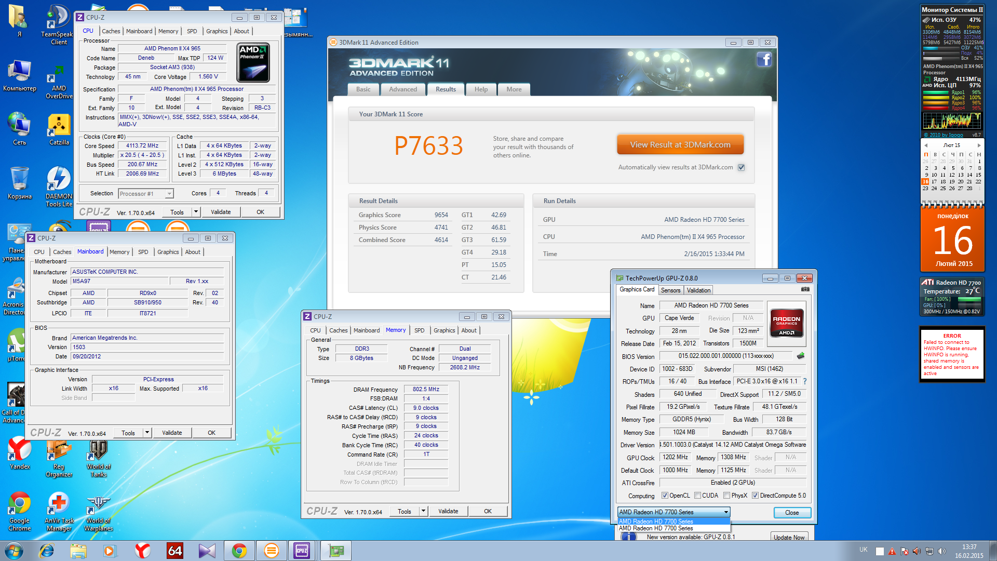Click the Bus Interface question mark in GPU-Z

click(x=805, y=381)
